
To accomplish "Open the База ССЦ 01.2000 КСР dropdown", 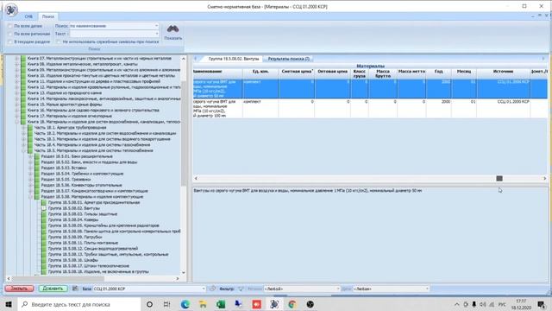I will (204, 289).
